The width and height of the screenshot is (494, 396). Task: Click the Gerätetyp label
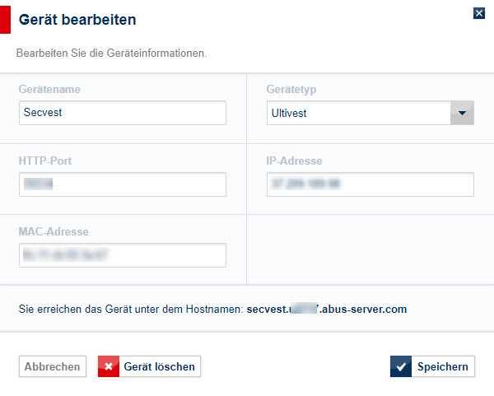tap(291, 89)
